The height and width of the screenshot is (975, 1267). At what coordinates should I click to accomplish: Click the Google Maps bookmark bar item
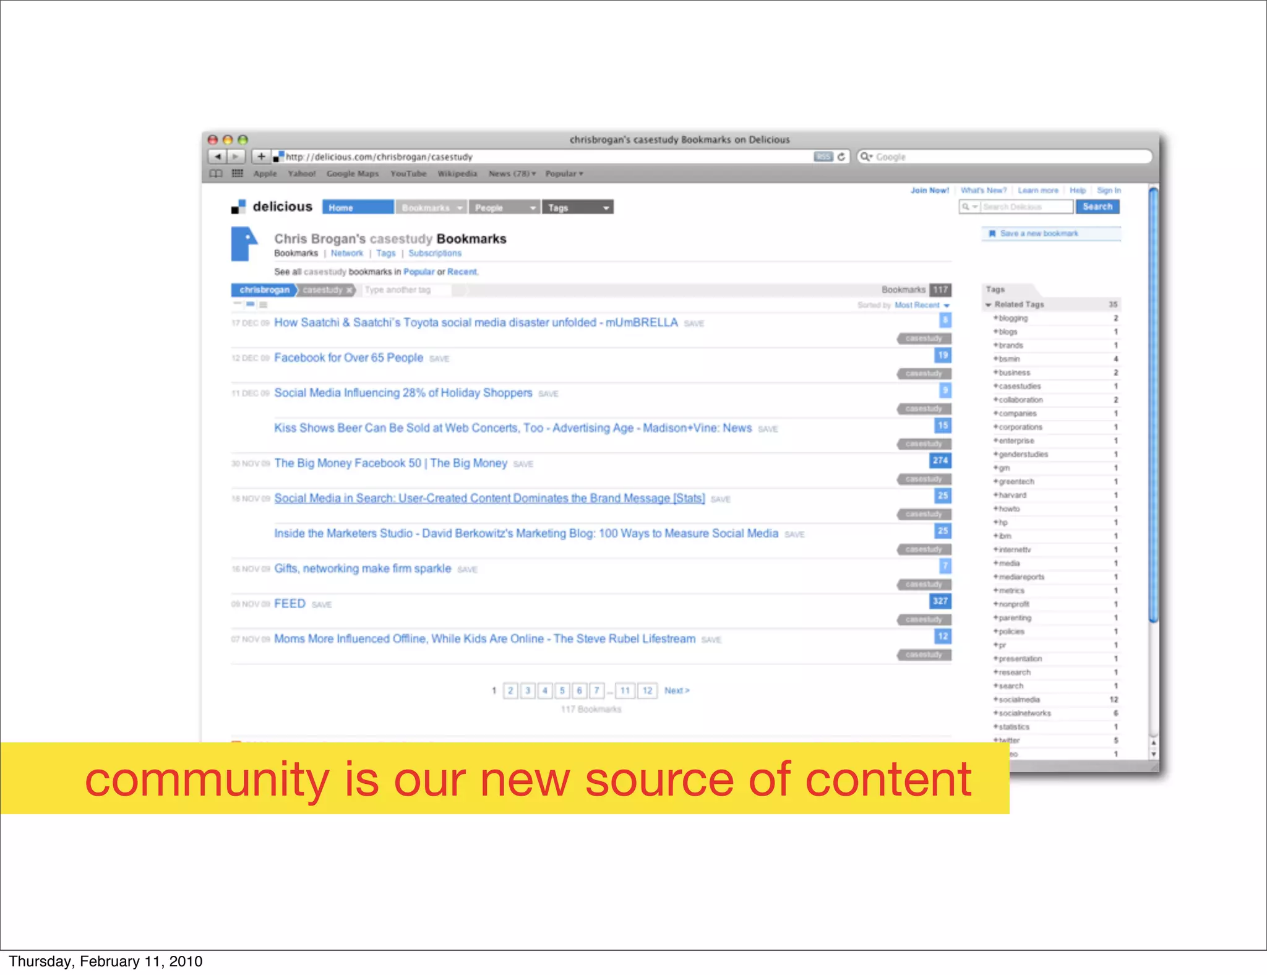click(x=353, y=174)
